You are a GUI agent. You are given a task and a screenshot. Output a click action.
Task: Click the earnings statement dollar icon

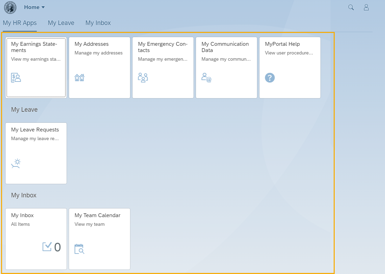(16, 77)
